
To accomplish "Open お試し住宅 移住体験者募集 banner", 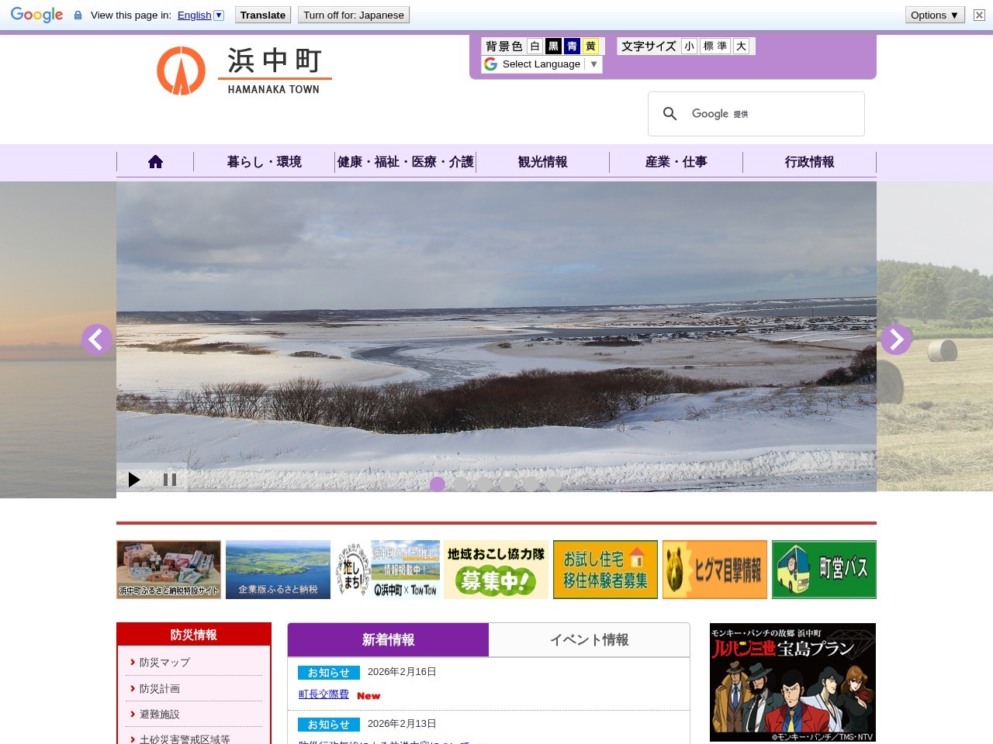I will (x=605, y=570).
